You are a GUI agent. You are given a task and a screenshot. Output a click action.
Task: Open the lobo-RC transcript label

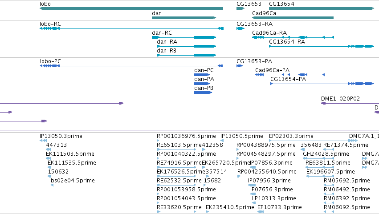pos(50,24)
